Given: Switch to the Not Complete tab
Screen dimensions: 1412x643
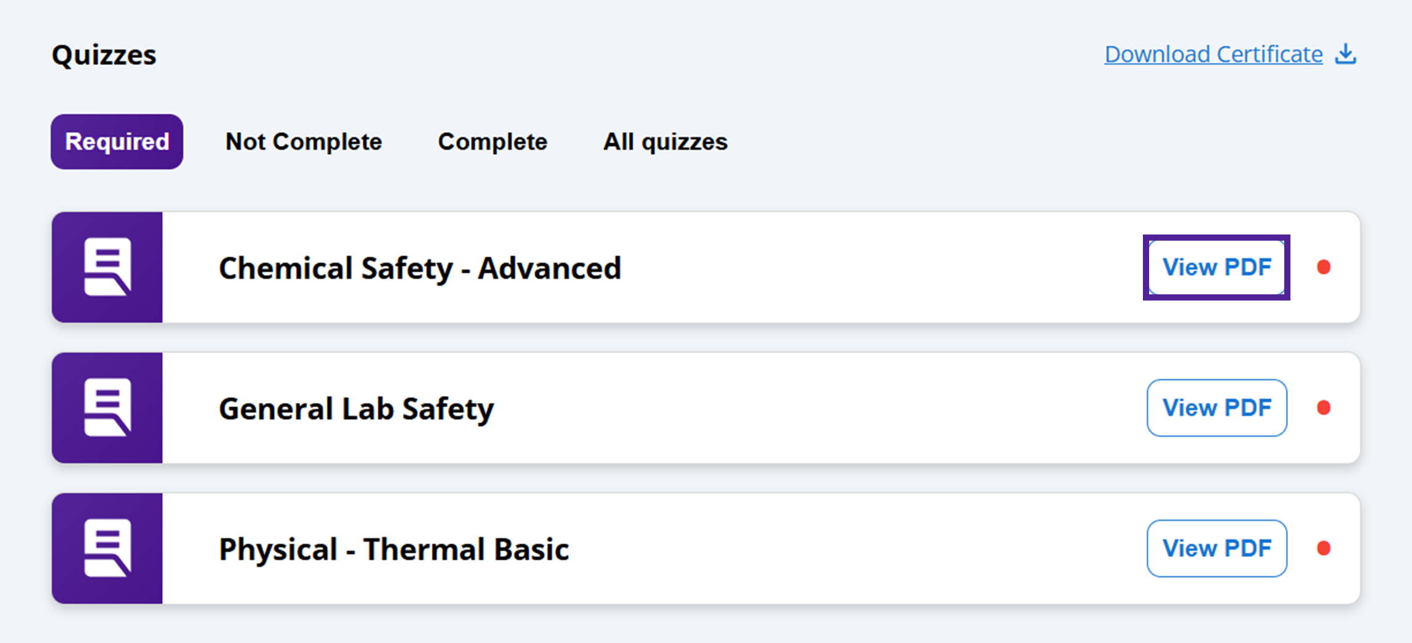Looking at the screenshot, I should [x=304, y=142].
